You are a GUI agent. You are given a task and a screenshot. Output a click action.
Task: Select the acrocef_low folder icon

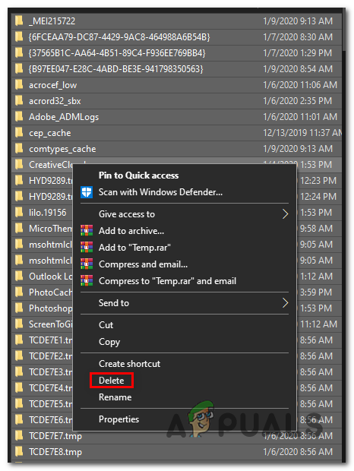(x=19, y=85)
